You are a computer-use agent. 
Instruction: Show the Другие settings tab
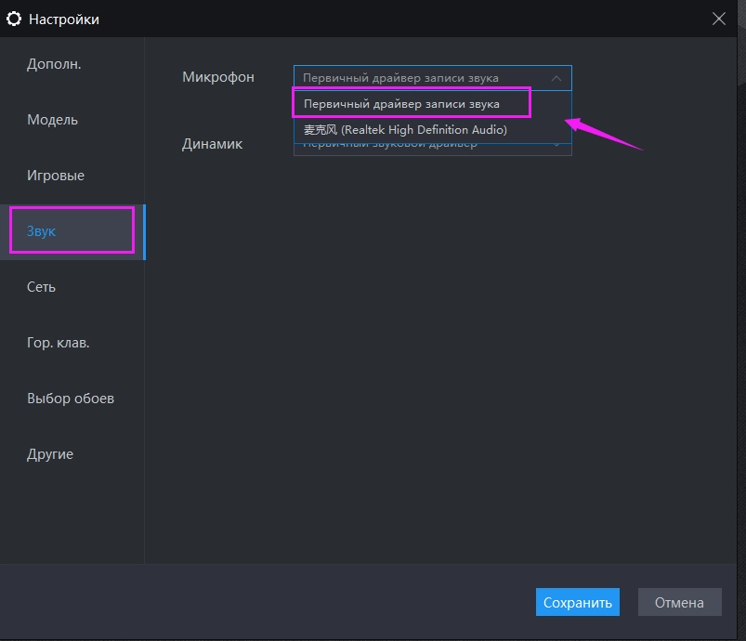point(50,454)
